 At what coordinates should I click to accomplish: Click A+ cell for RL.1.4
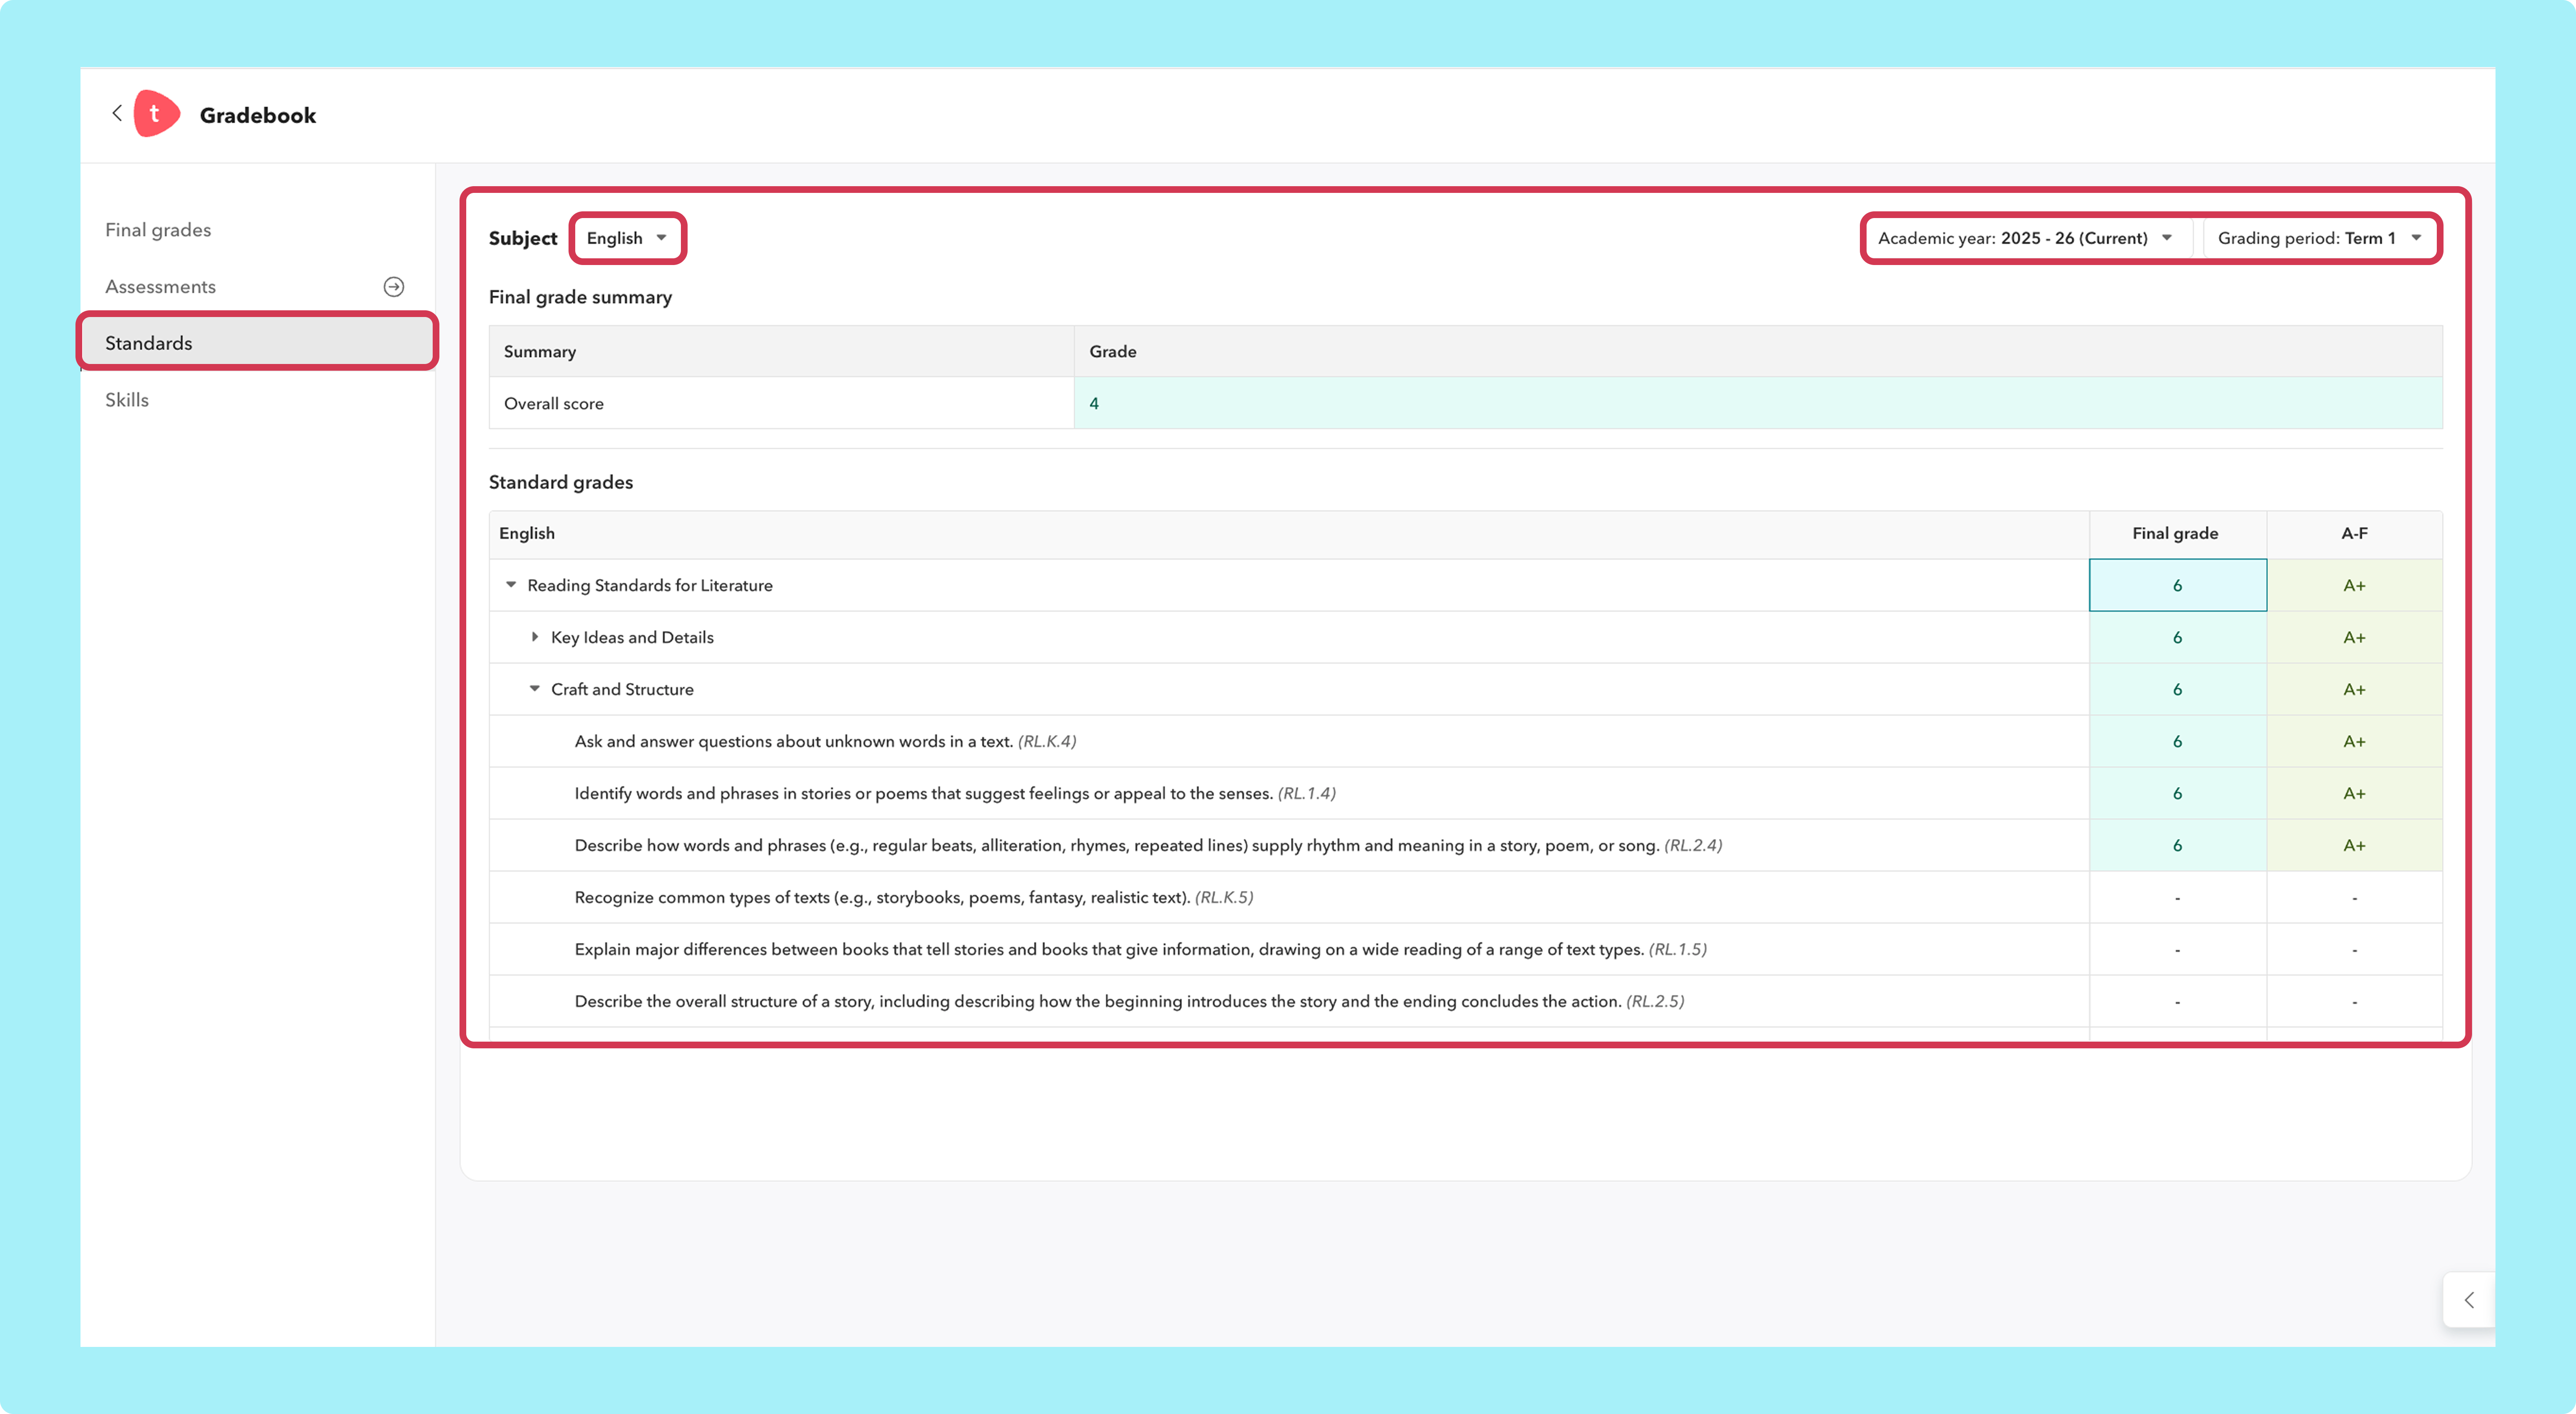click(2354, 793)
